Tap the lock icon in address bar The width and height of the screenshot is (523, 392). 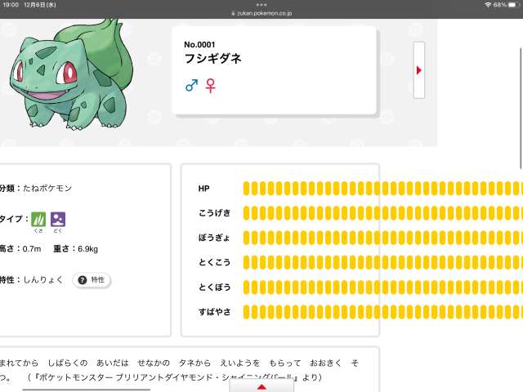click(233, 13)
